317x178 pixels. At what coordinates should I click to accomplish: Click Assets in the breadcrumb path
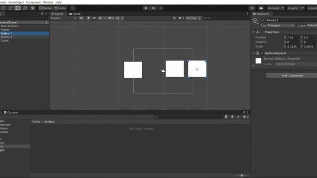coord(36,122)
